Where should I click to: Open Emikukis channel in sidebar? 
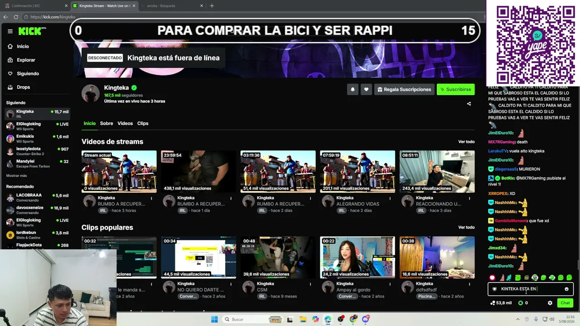coord(37,139)
